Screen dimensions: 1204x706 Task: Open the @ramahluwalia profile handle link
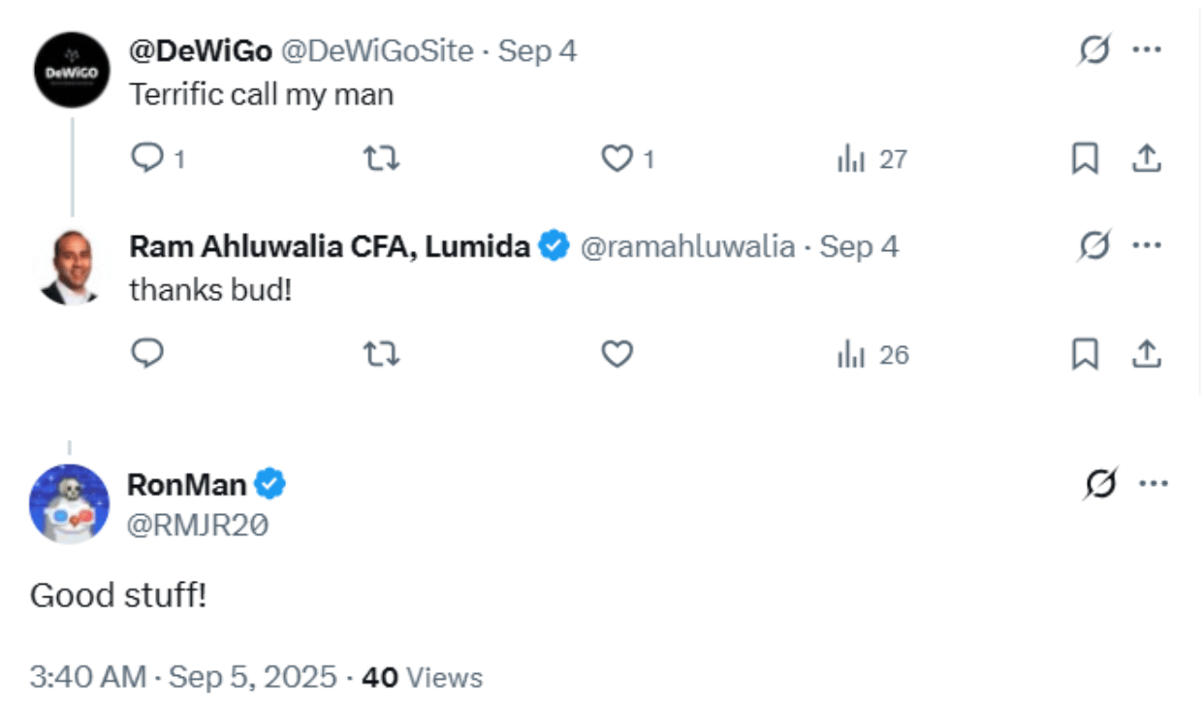click(687, 247)
